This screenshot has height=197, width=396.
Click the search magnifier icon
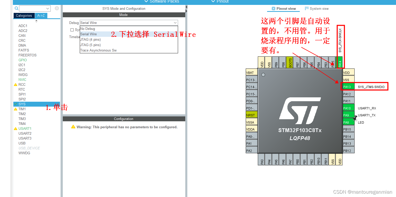pos(16,8)
